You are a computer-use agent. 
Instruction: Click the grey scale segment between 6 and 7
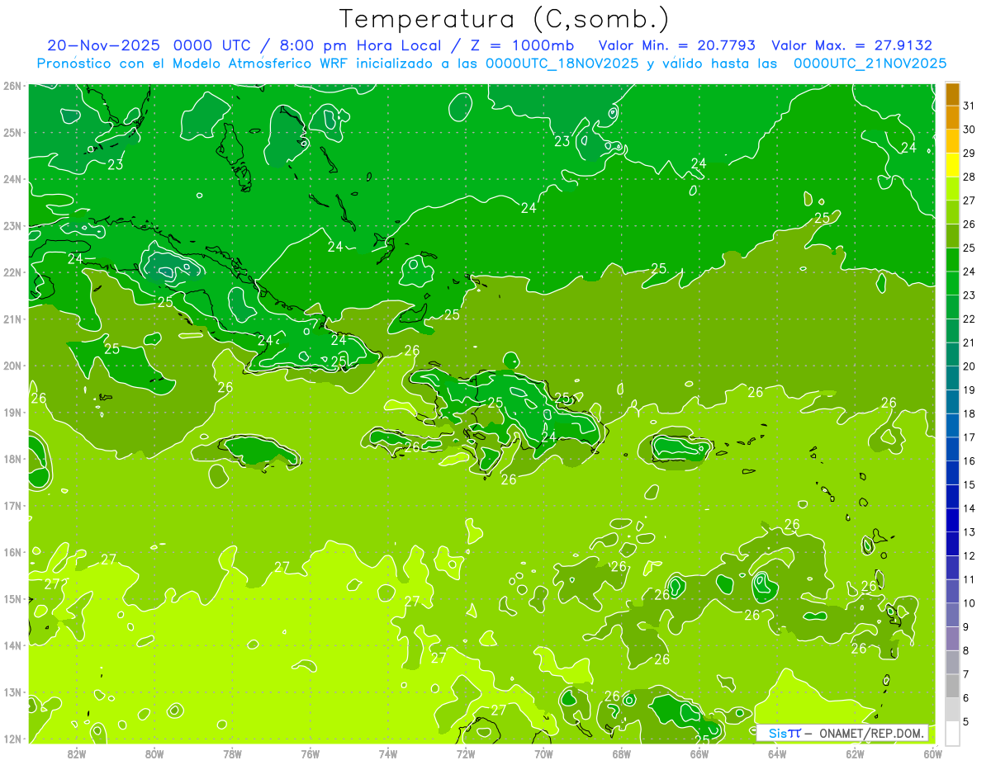[952, 686]
